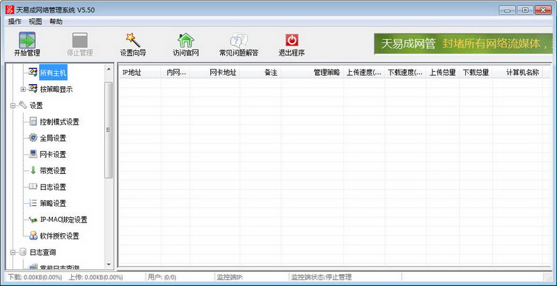Screen dimensions: 557x286
Task: Click the database icon beside 日志查询
Action: [x=23, y=253]
